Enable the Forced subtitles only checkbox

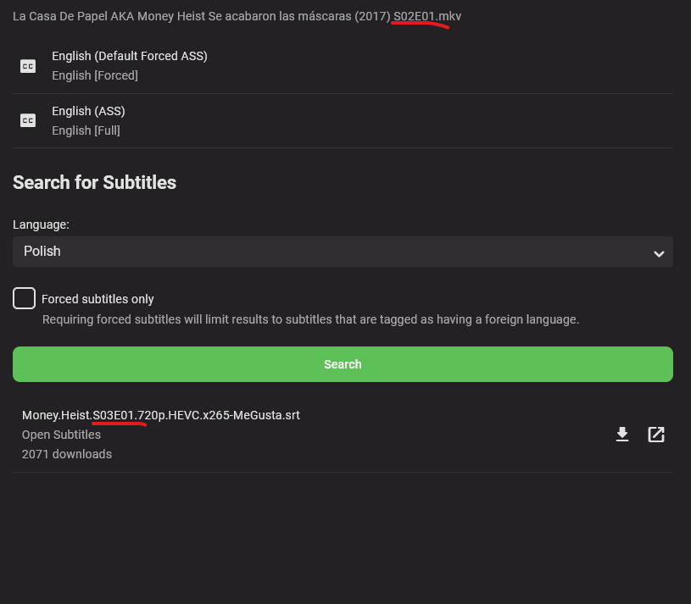(x=24, y=298)
